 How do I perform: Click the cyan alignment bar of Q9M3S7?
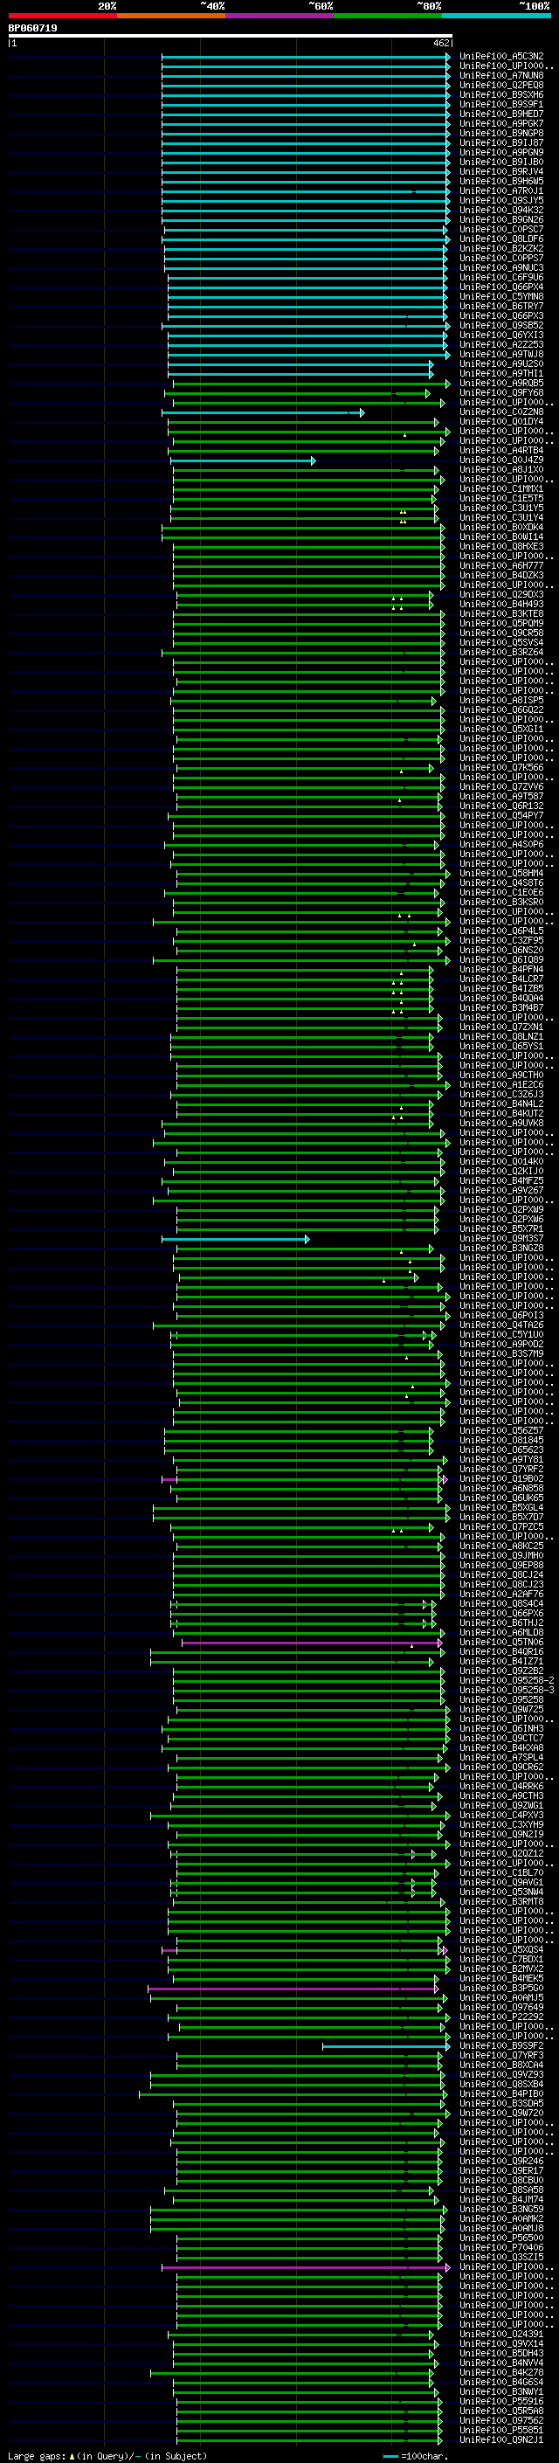point(235,1239)
